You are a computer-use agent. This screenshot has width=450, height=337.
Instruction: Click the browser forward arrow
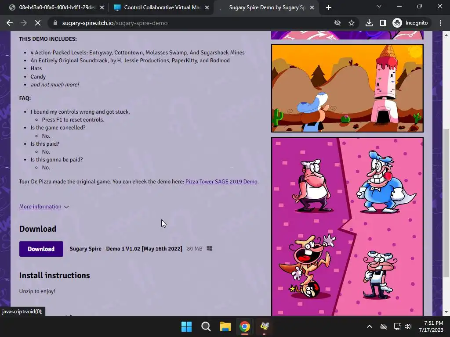click(x=24, y=23)
